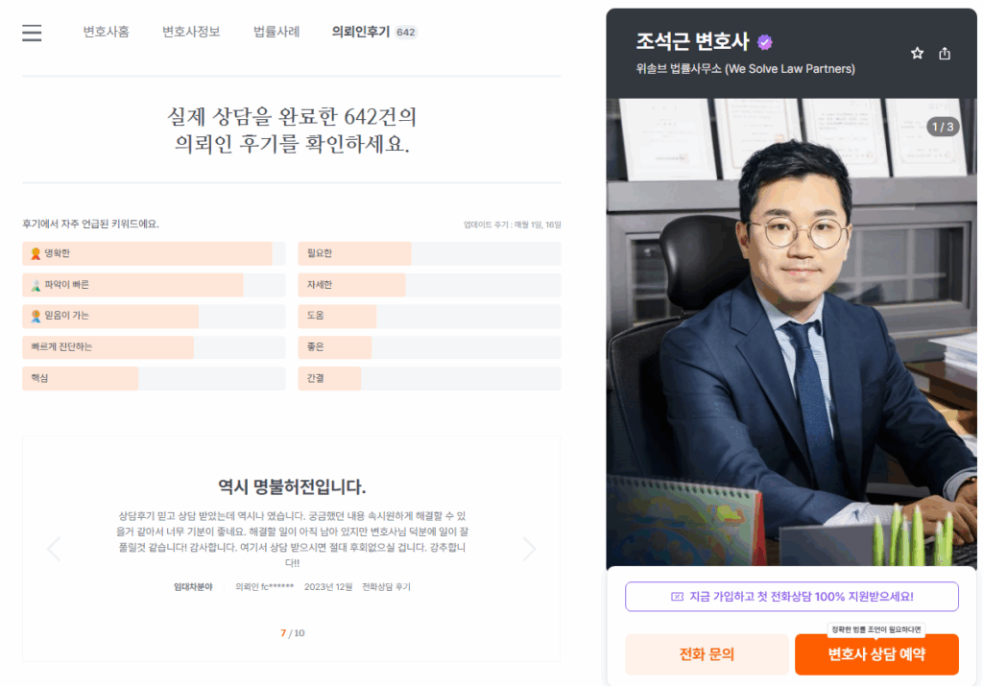Show the previous review with left chevron
Viewport: 983px width, 686px height.
[55, 549]
